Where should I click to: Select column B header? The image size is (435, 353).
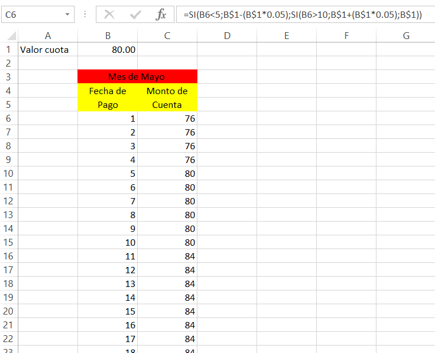(x=108, y=36)
